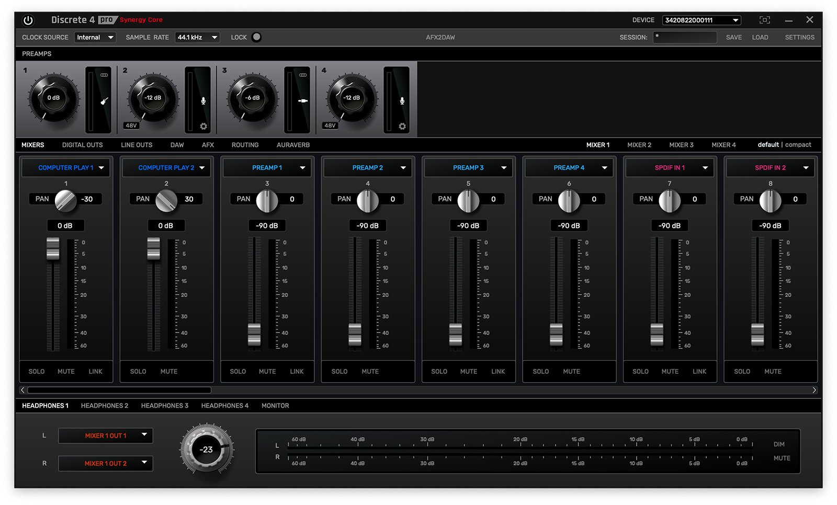Solo the Preamp 3 channel
The image size is (837, 505).
(x=439, y=372)
